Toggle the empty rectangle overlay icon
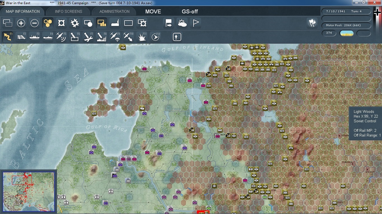This screenshot has width=382, height=214. tap(128, 23)
